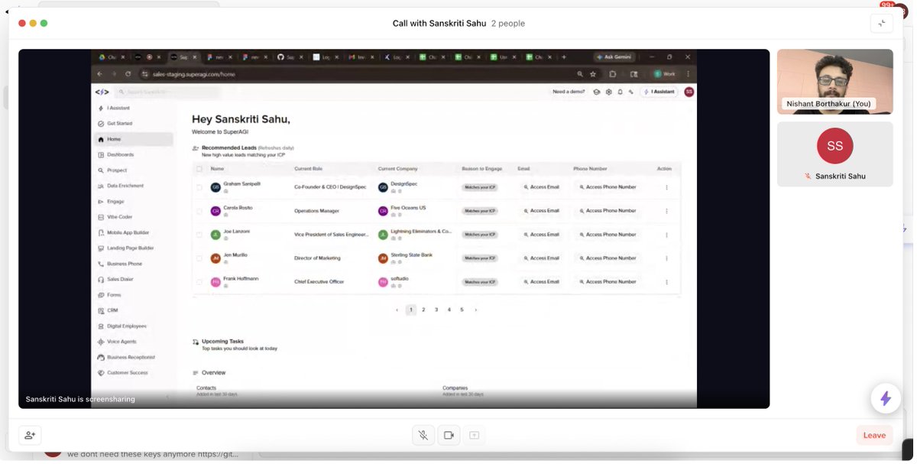Open the settings gear in SuperAGI header
The height and width of the screenshot is (464, 917).
[608, 92]
